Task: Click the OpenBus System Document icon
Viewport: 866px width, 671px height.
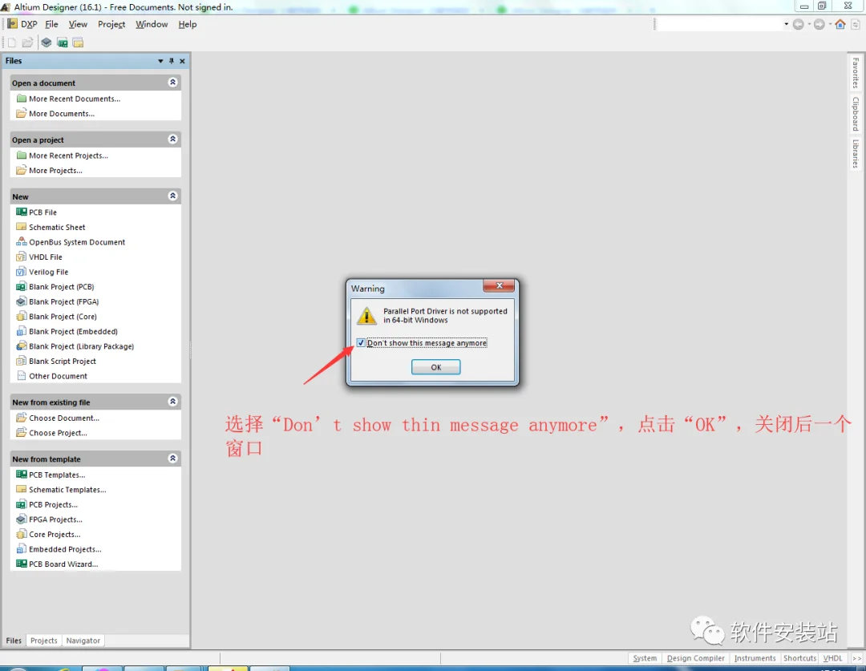Action: [x=22, y=242]
